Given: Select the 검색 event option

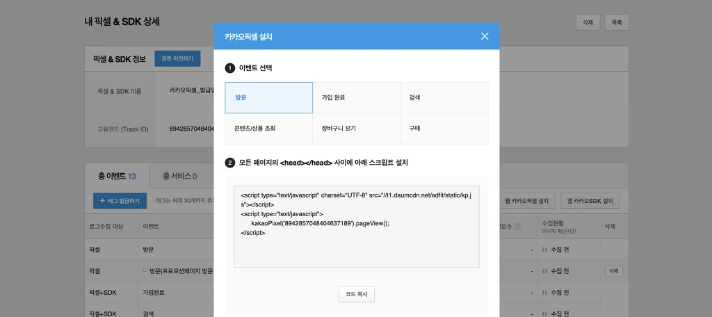Looking at the screenshot, I should click(444, 97).
